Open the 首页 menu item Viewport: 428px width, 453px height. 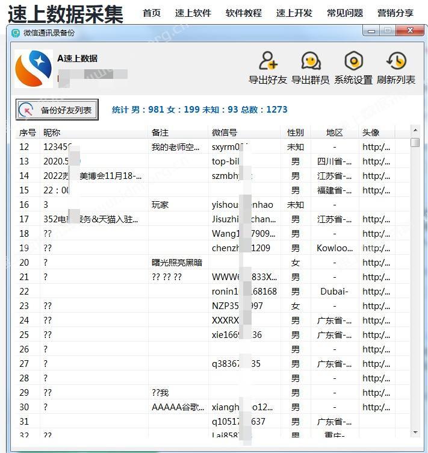click(x=152, y=13)
